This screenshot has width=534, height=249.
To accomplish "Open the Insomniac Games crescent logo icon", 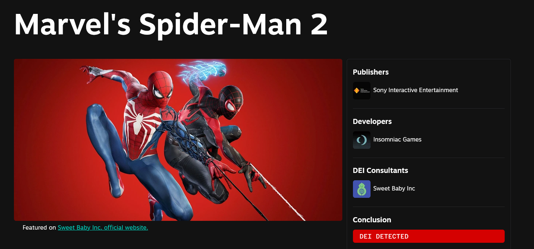I will 361,140.
